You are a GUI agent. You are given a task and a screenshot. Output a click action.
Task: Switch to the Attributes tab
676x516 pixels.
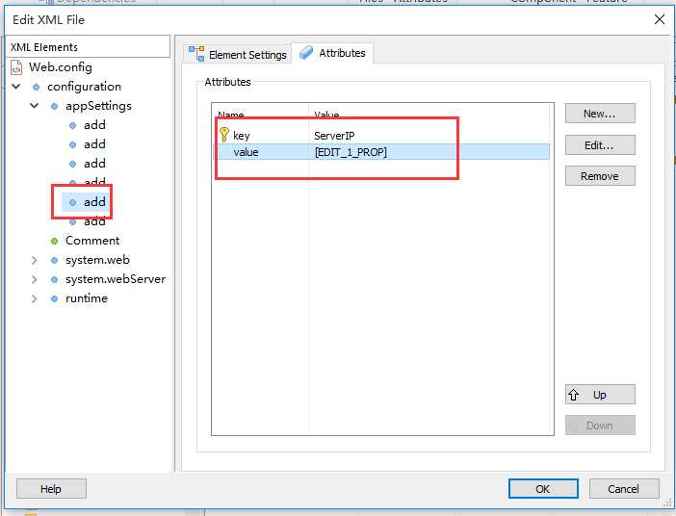(332, 53)
